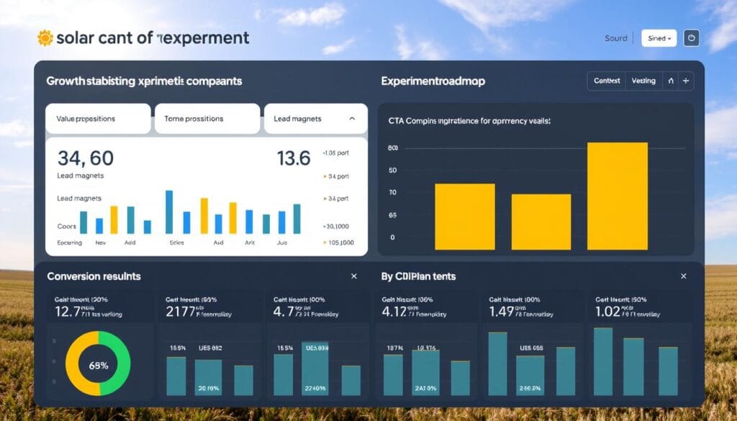Close the Conversion results panel

353,276
